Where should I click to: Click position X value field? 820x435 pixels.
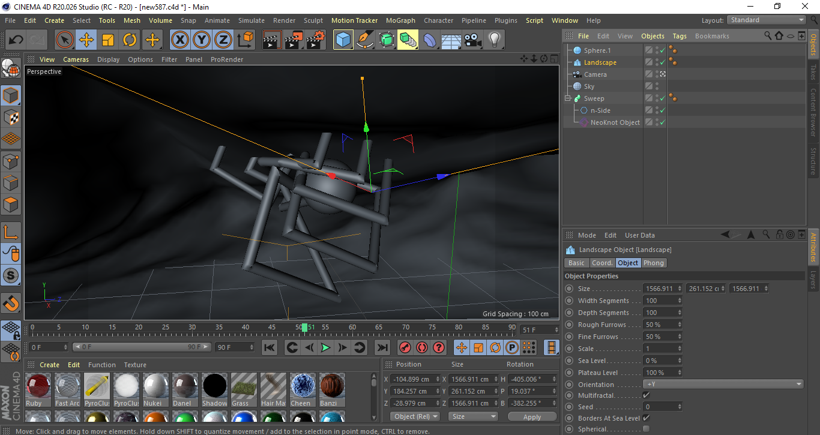(x=413, y=379)
